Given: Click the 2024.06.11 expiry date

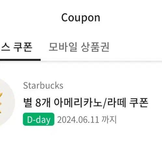Looking at the screenshot, I should pyautogui.click(x=78, y=120).
